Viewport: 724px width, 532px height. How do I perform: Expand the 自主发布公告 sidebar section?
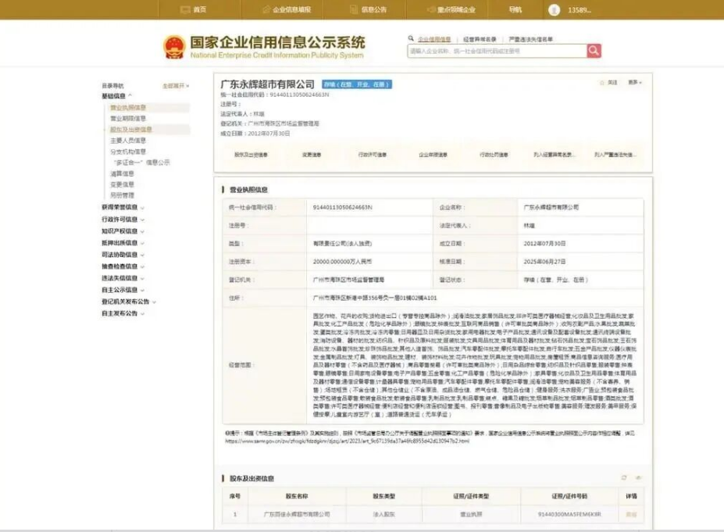(x=123, y=313)
